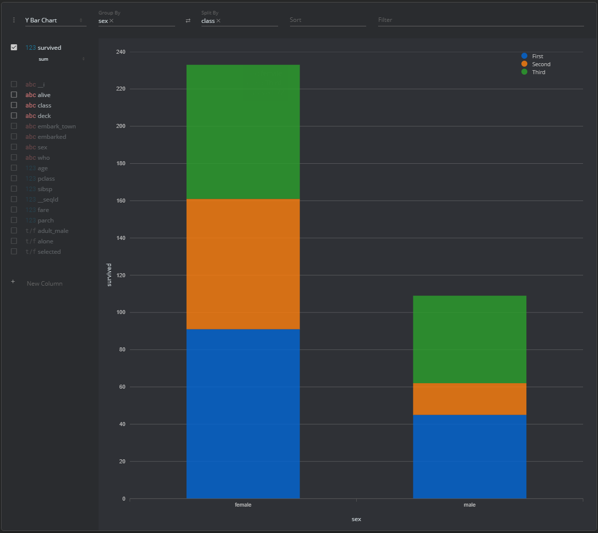Image resolution: width=598 pixels, height=533 pixels.
Task: Enable the embark_town column checkbox
Action: click(x=14, y=126)
